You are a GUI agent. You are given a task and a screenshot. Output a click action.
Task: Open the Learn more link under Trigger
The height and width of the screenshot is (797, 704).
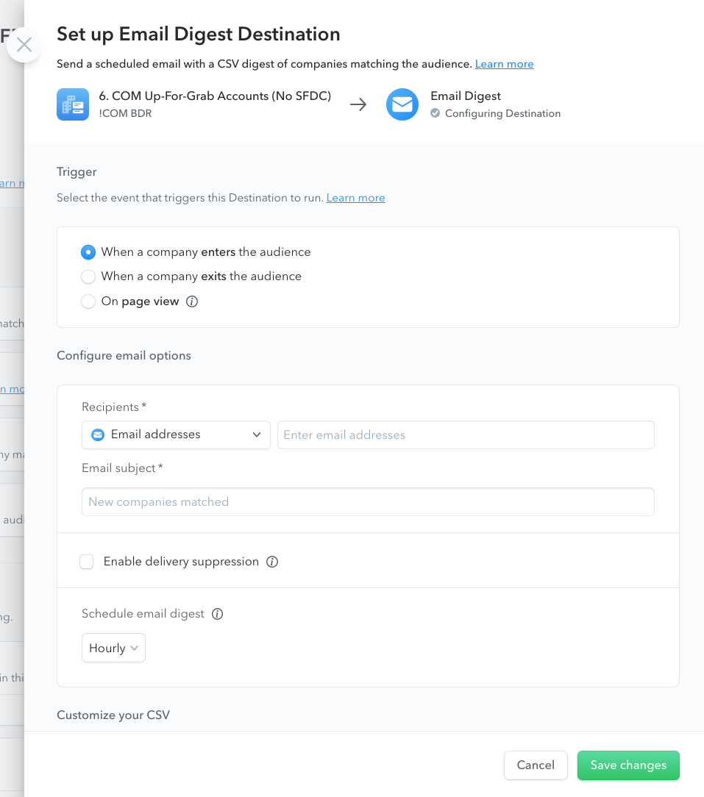click(355, 198)
